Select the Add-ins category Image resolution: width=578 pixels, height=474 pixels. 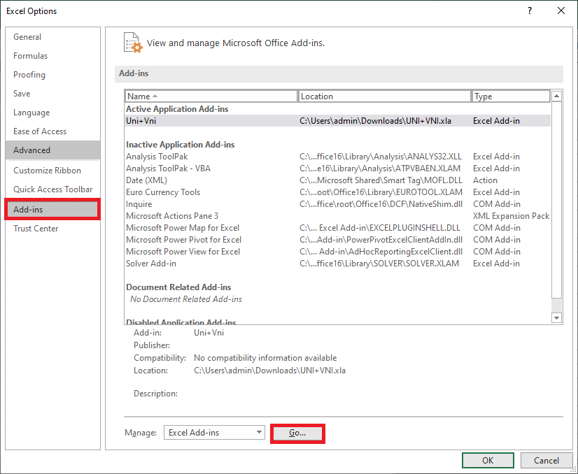[52, 209]
